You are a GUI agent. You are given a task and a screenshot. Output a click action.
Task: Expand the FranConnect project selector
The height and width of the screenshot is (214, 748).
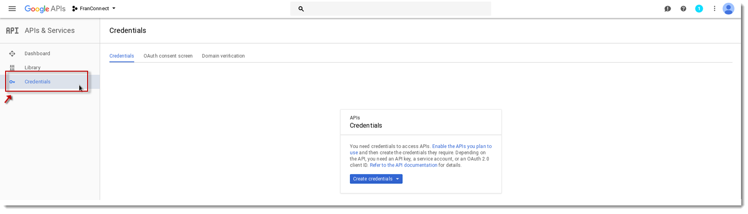point(94,9)
